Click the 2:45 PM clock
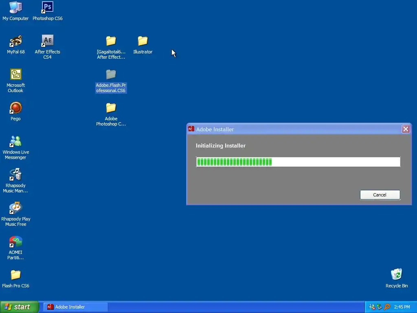 coord(402,307)
